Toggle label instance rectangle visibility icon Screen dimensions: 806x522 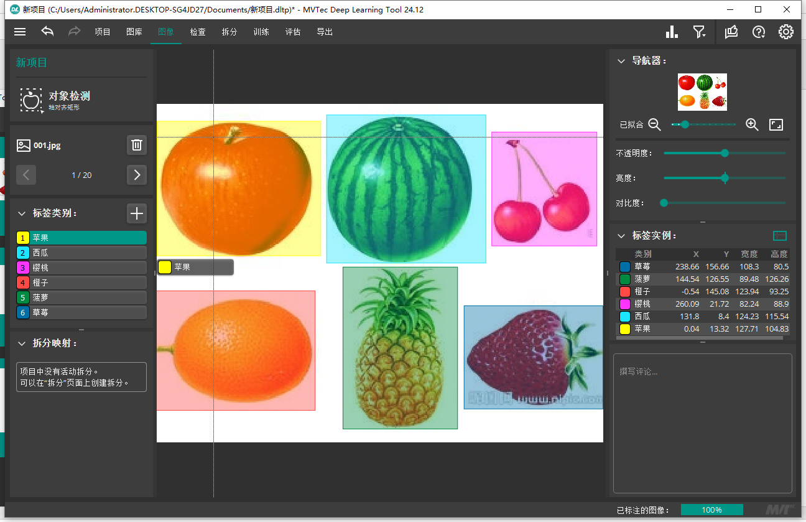click(x=779, y=236)
